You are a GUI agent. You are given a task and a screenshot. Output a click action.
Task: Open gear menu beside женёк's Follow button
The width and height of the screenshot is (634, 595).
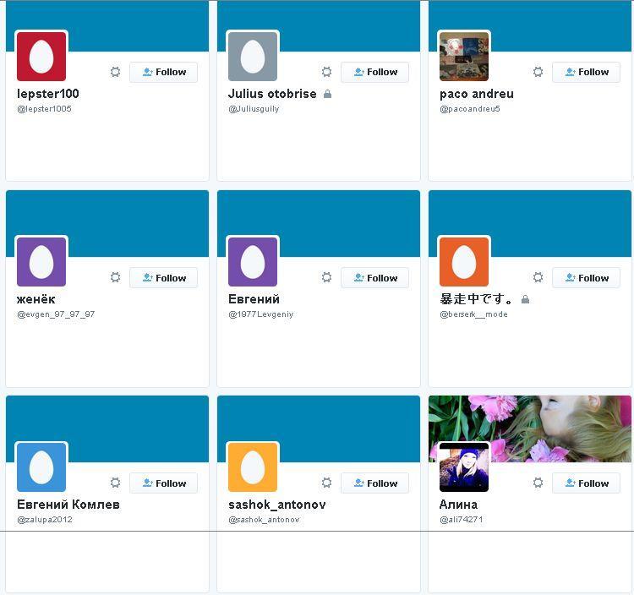(x=115, y=277)
